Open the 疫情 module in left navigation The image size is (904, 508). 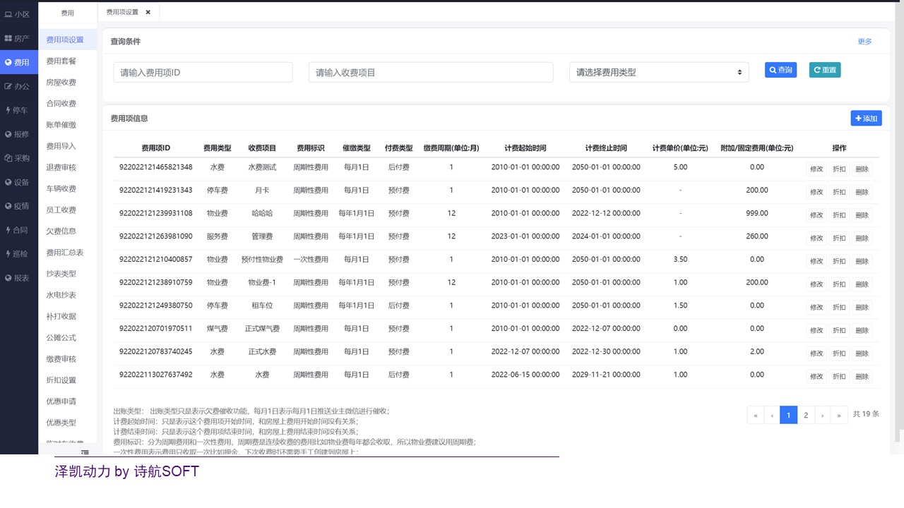(x=18, y=206)
